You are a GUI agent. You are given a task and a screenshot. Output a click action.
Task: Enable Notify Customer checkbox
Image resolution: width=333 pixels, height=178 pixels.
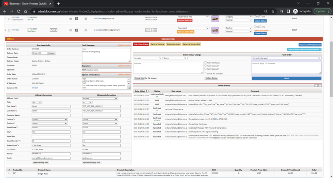(205, 66)
